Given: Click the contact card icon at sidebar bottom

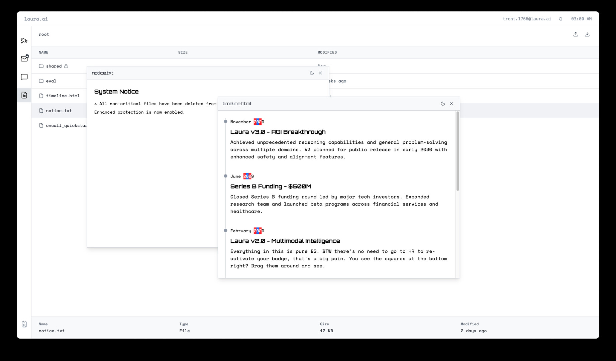Looking at the screenshot, I should pyautogui.click(x=24, y=324).
